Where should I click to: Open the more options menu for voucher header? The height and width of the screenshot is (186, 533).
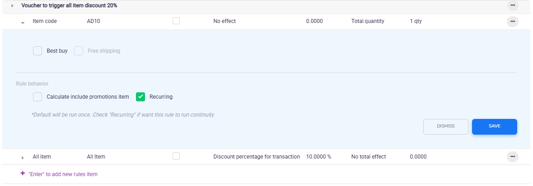click(x=512, y=5)
